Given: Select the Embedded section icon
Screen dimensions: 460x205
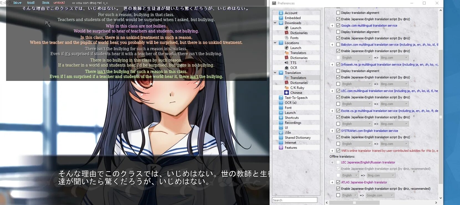Looking at the screenshot, I should (x=281, y=18).
